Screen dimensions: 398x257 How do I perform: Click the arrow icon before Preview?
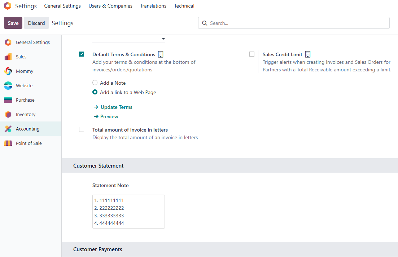point(96,116)
